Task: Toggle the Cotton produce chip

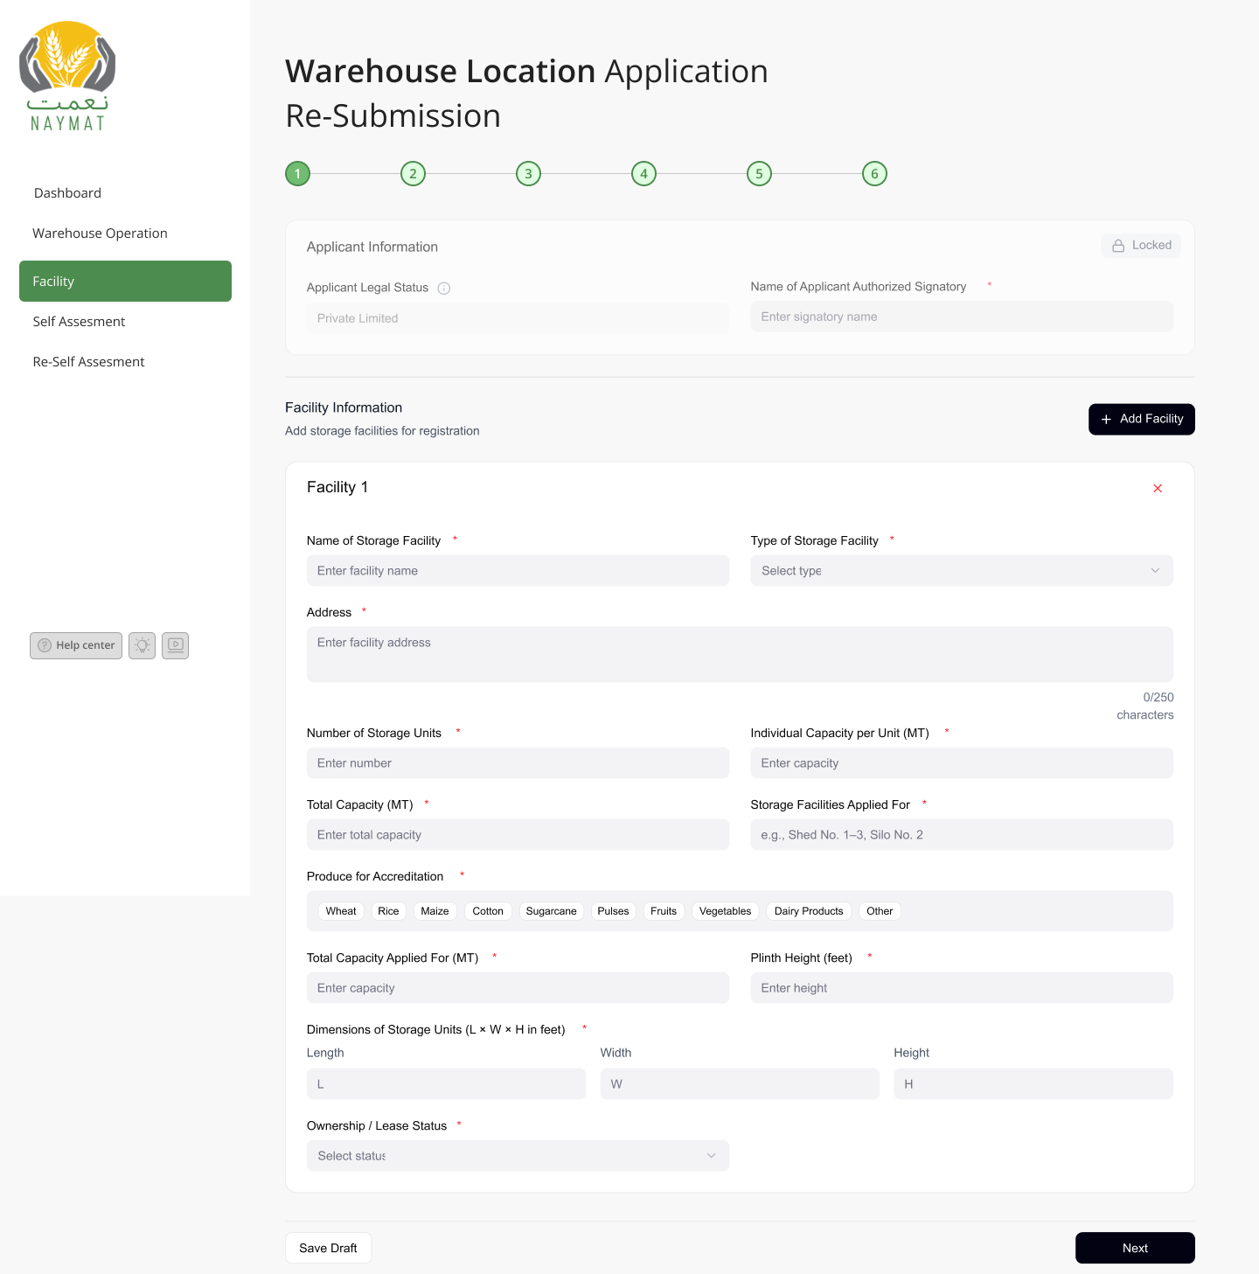Action: tap(488, 911)
